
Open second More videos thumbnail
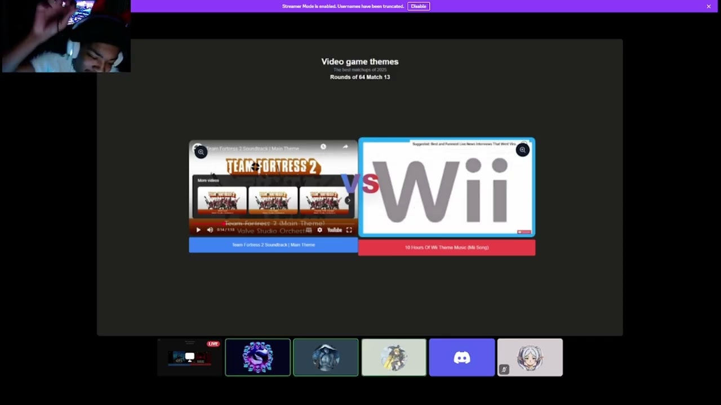[x=273, y=201]
